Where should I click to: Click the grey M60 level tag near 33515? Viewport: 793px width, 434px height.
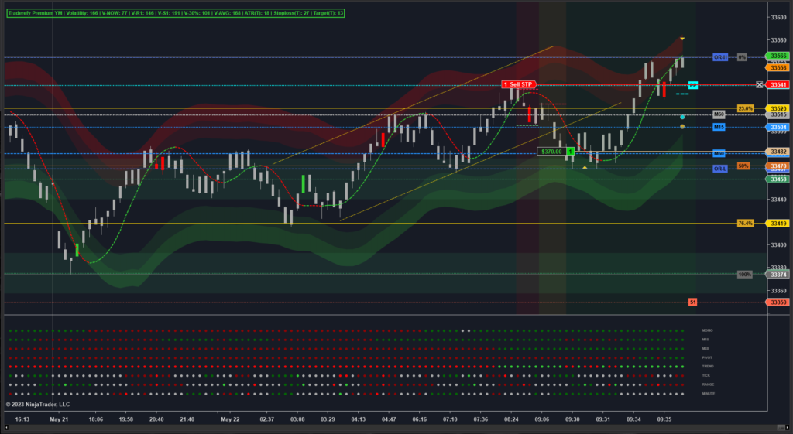[x=719, y=114]
